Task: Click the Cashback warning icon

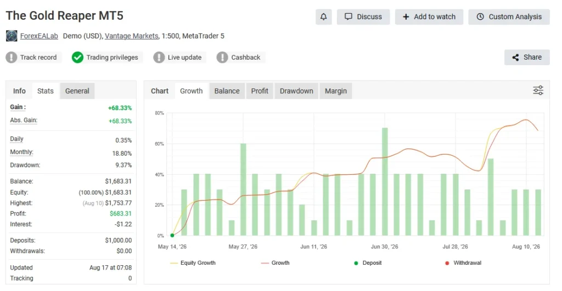Action: [x=222, y=58]
